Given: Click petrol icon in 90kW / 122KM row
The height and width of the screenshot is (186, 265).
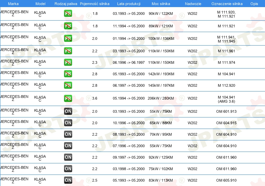Looking at the screenshot, I should coord(68,14).
